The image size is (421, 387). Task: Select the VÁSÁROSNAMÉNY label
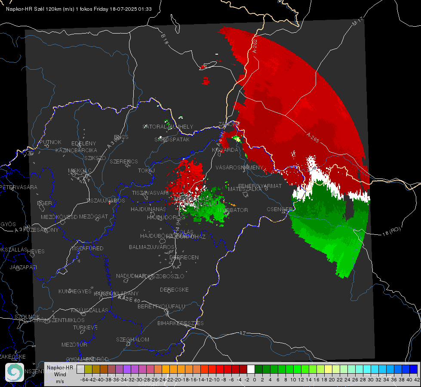pyautogui.click(x=240, y=167)
